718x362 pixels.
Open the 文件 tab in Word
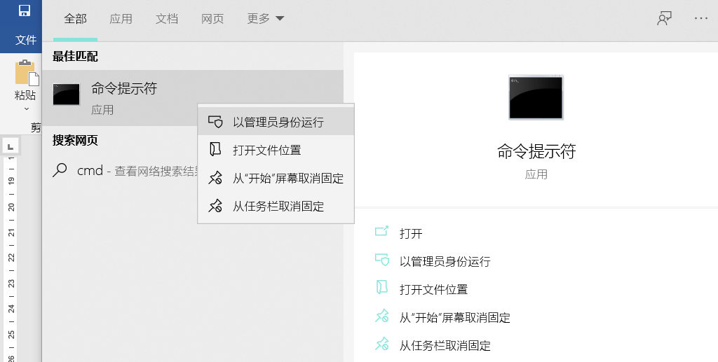[26, 40]
